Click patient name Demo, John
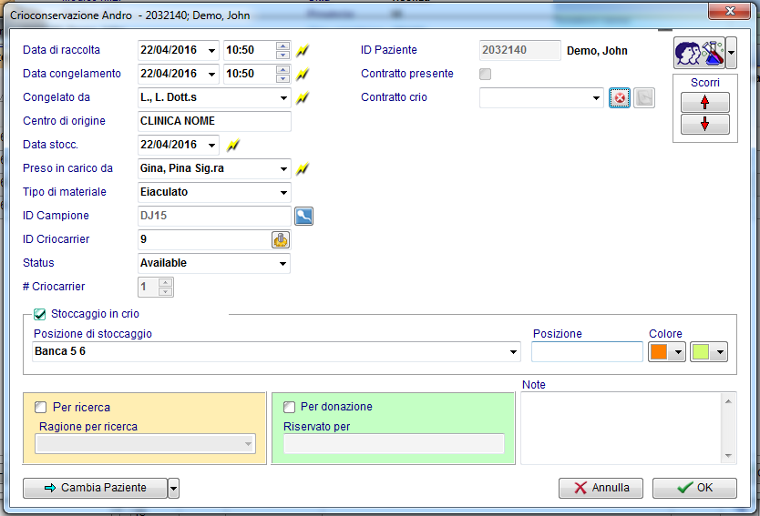The width and height of the screenshot is (760, 516). tap(597, 51)
